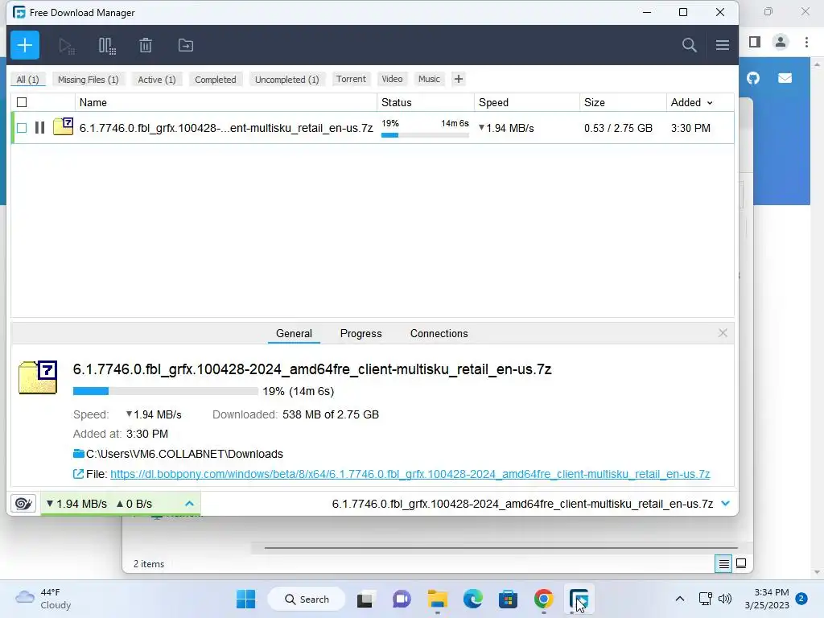The width and height of the screenshot is (824, 618).
Task: Open the bobpony.com file download link
Action: coord(410,474)
